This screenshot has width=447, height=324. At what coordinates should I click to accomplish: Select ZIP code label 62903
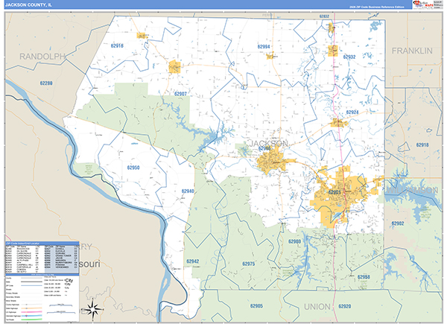tap(294, 241)
